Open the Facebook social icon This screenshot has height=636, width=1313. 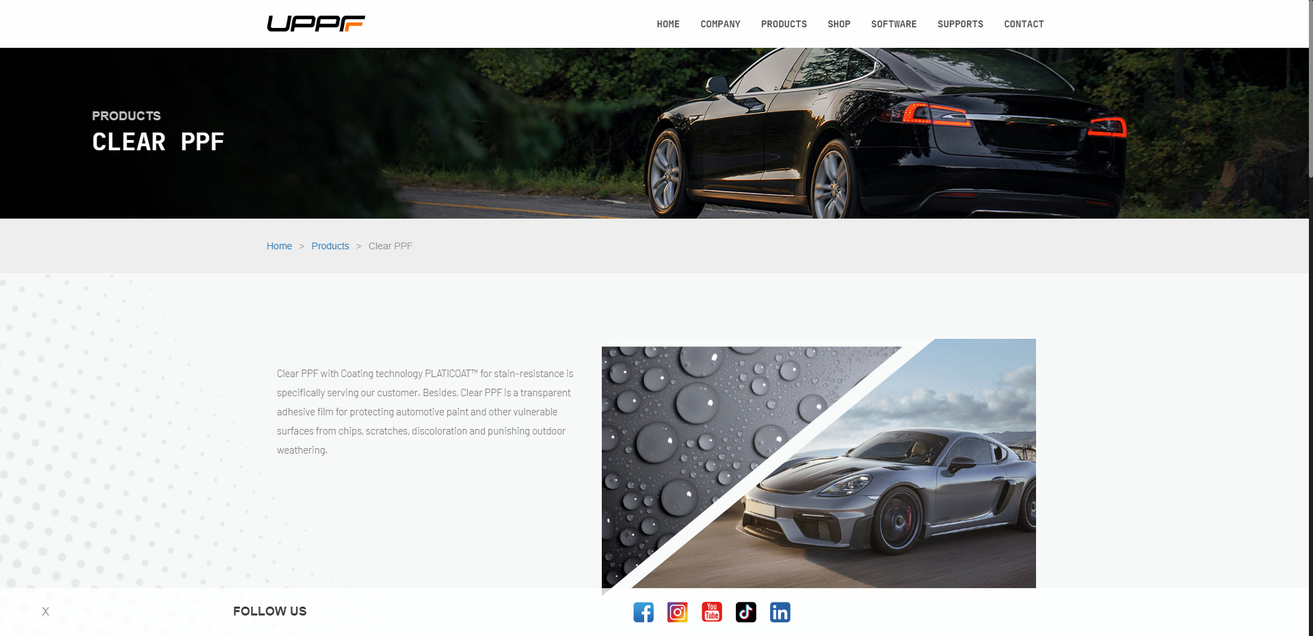click(x=644, y=612)
